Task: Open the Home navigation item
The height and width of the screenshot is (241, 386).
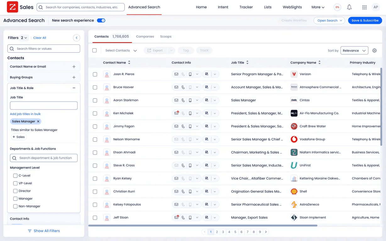Action: (x=201, y=7)
